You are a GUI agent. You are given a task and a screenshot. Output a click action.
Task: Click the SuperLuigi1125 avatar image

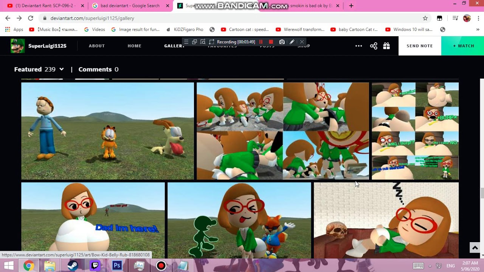tap(17, 46)
